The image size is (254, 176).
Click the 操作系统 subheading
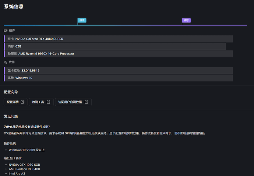click(10, 144)
